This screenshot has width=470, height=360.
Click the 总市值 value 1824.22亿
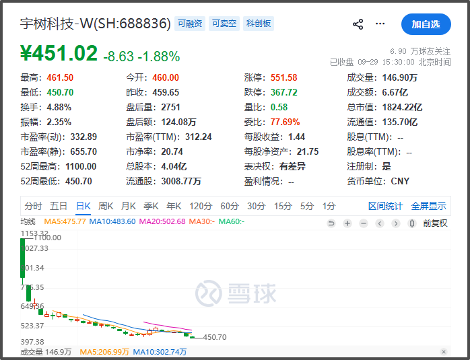(402, 107)
